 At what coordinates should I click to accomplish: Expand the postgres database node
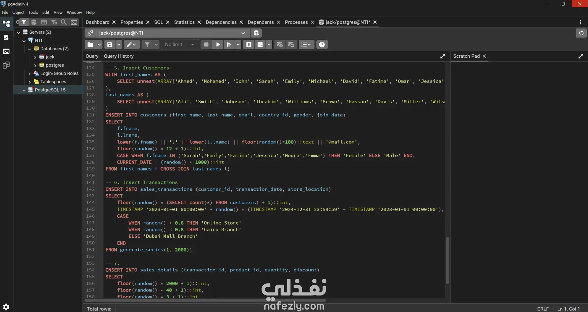coord(35,65)
